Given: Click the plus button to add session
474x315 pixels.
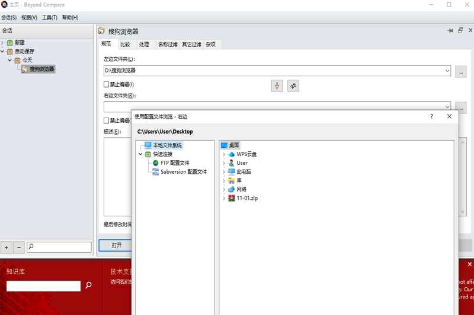Looking at the screenshot, I should point(7,248).
